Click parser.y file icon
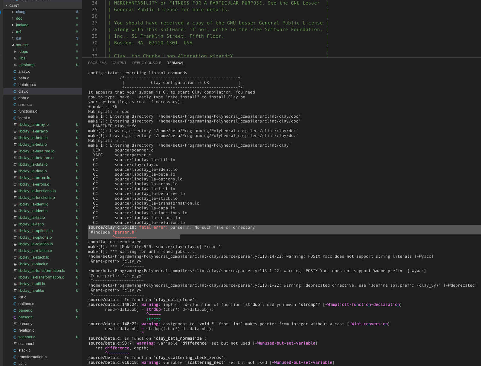481x366 pixels. [15, 324]
